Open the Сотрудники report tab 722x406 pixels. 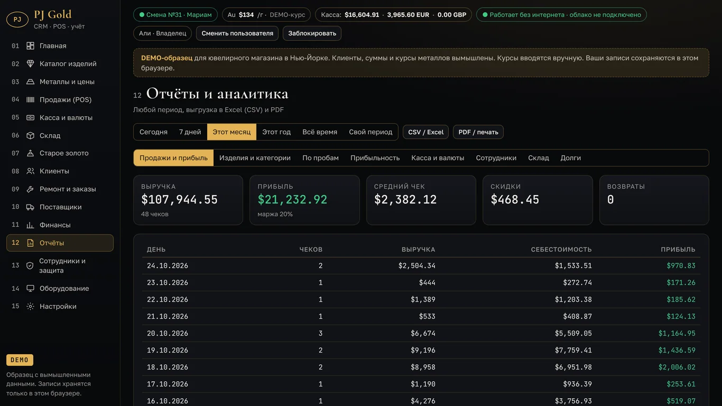496,158
